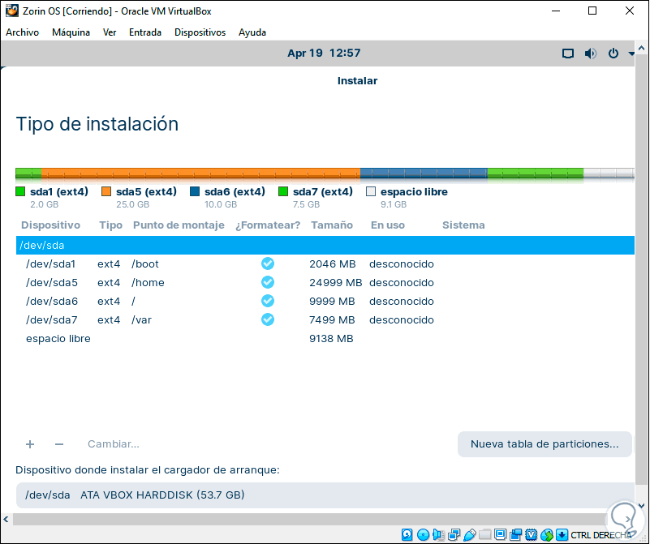Viewport: 650px width, 544px height.
Task: Open the Archivo menu
Action: (x=23, y=32)
